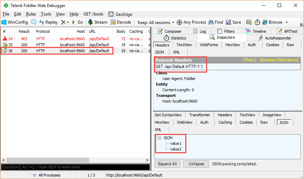Open the Browse dropdown arrow
The width and height of the screenshot is (304, 179).
(286, 23)
